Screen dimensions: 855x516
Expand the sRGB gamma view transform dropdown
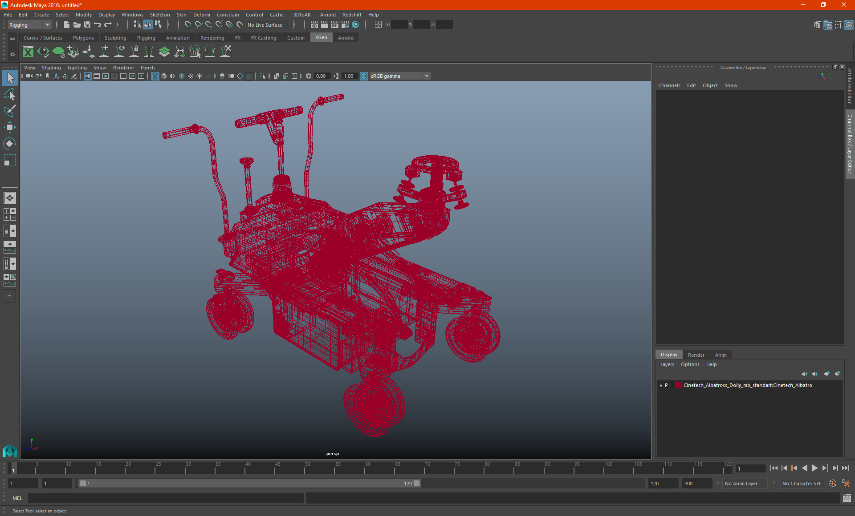[427, 76]
